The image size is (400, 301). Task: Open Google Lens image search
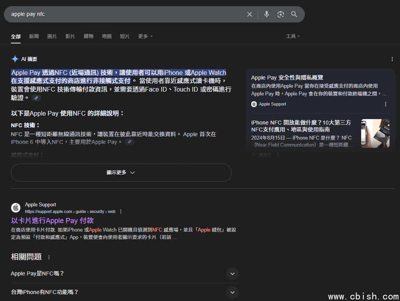pyautogui.click(x=281, y=14)
